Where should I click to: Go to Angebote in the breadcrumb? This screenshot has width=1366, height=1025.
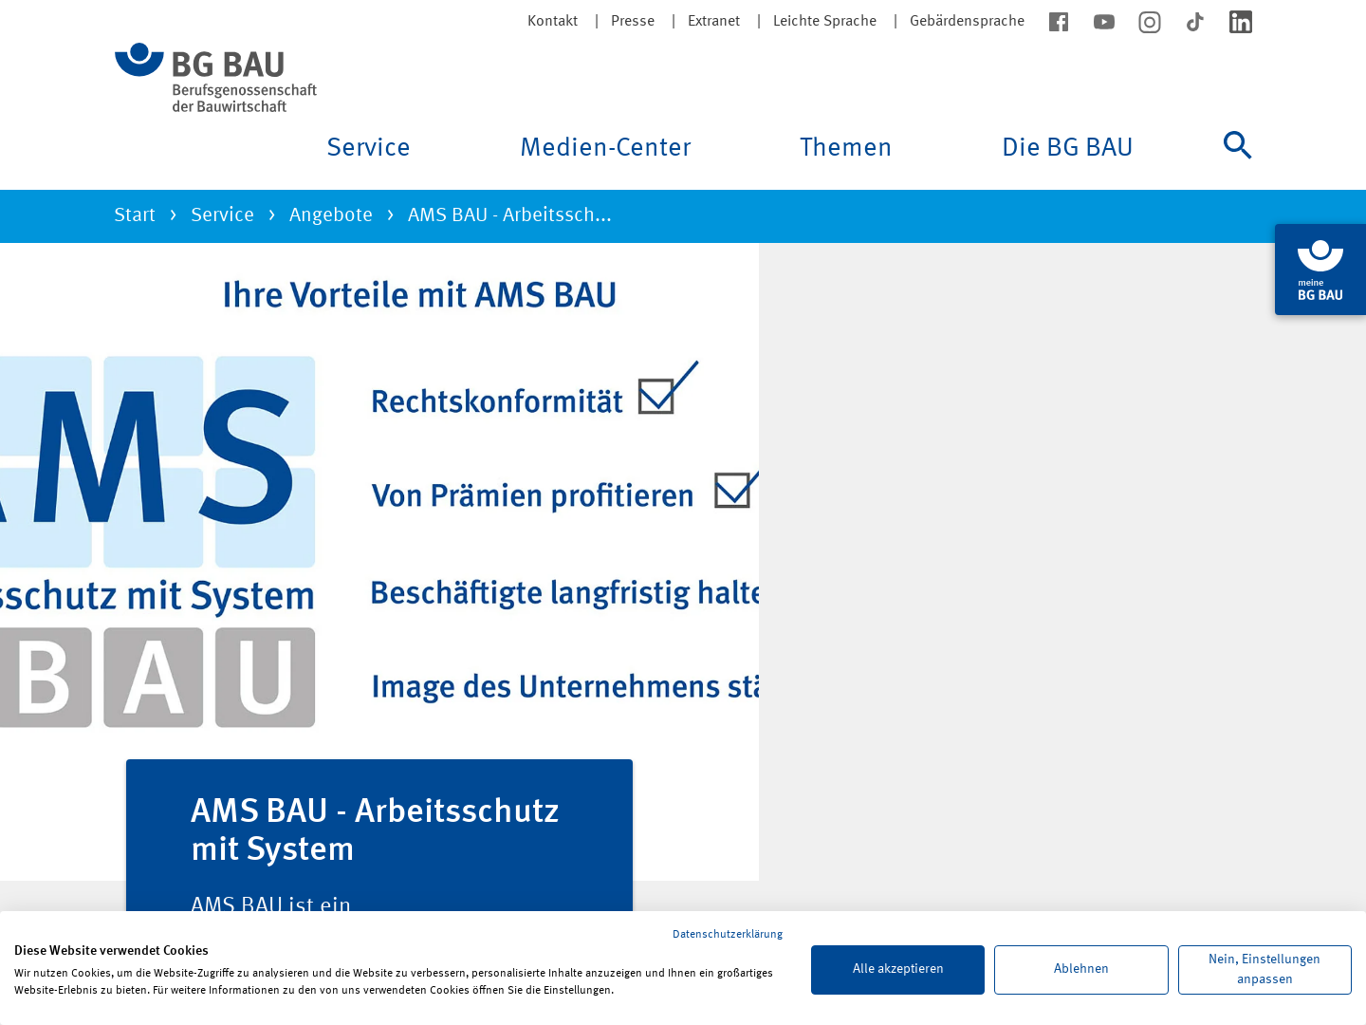click(x=330, y=214)
